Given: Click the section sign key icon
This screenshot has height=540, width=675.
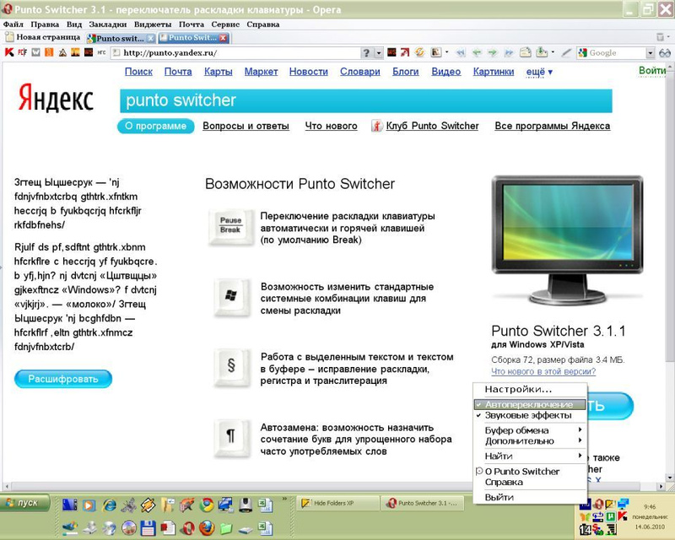Looking at the screenshot, I should (x=229, y=366).
